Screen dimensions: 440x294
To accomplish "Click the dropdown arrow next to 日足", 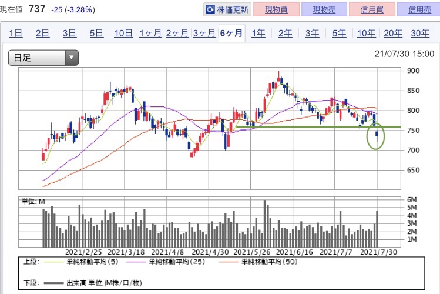I will pyautogui.click(x=72, y=58).
